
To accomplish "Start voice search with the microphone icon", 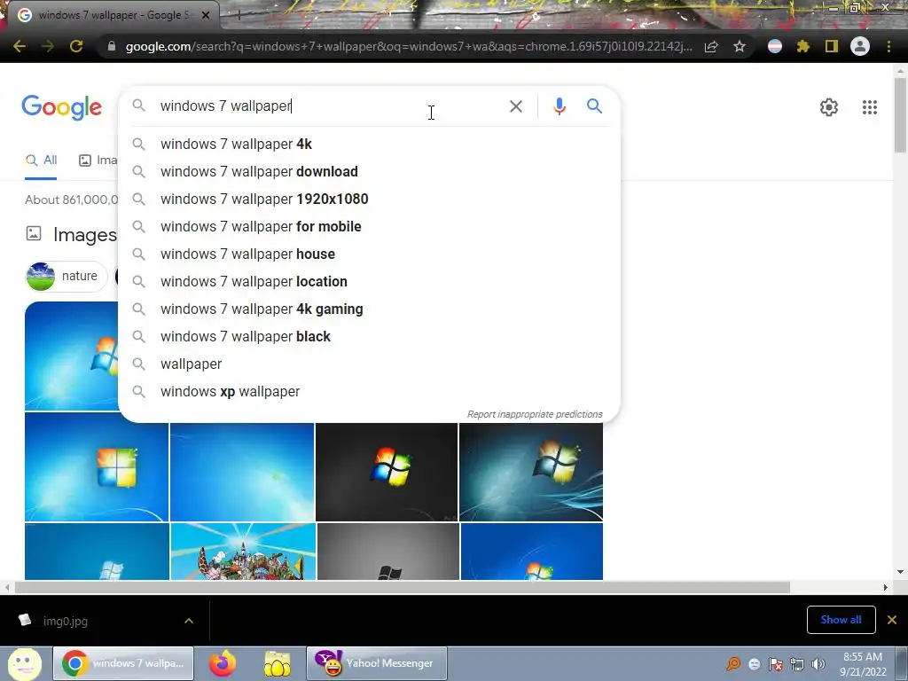I will 559,106.
